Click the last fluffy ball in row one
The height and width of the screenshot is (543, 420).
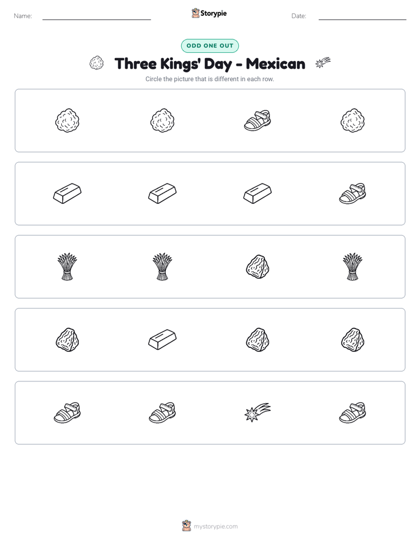[352, 120]
